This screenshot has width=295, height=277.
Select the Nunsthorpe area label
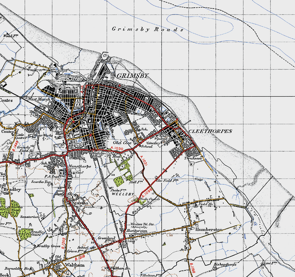point(80,167)
